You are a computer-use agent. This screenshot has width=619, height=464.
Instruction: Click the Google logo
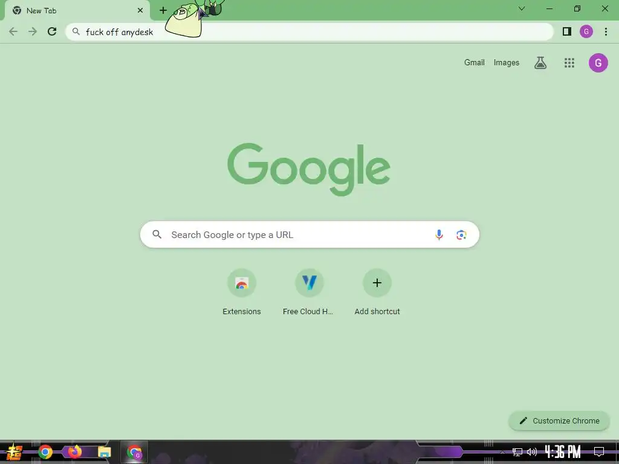point(309,169)
